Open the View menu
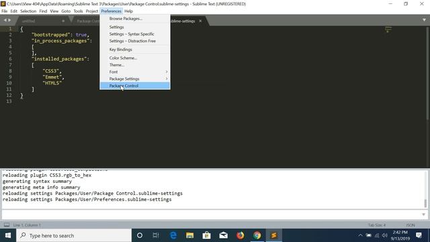The height and width of the screenshot is (242, 430). 54,11
